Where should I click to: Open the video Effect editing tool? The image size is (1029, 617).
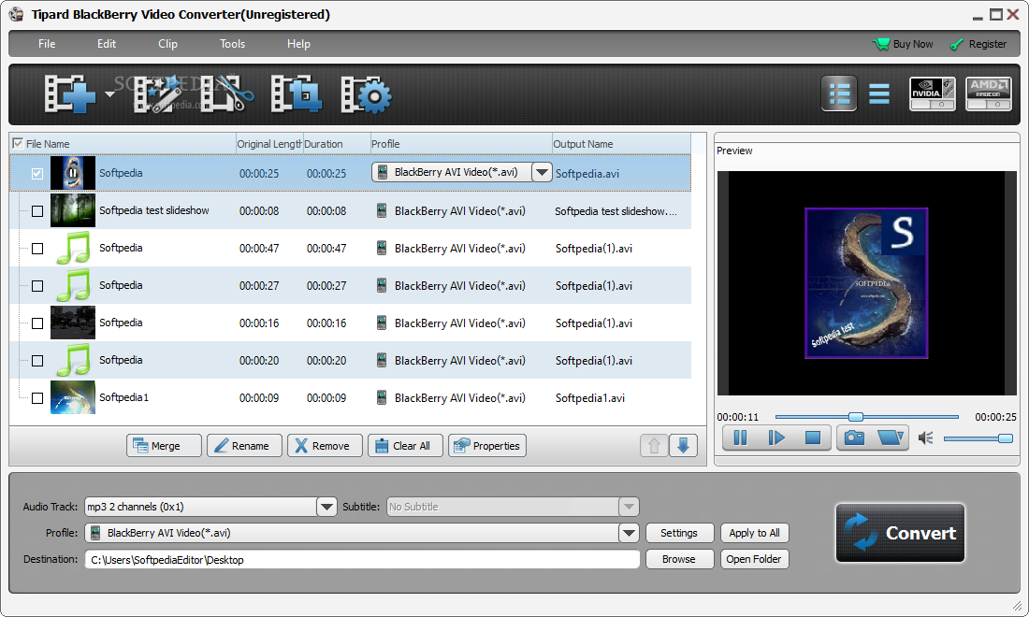157,94
